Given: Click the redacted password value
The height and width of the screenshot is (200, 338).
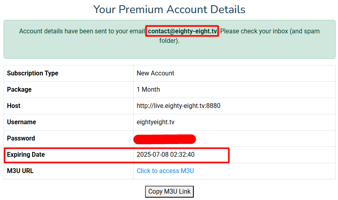Looking at the screenshot, I should click(165, 139).
